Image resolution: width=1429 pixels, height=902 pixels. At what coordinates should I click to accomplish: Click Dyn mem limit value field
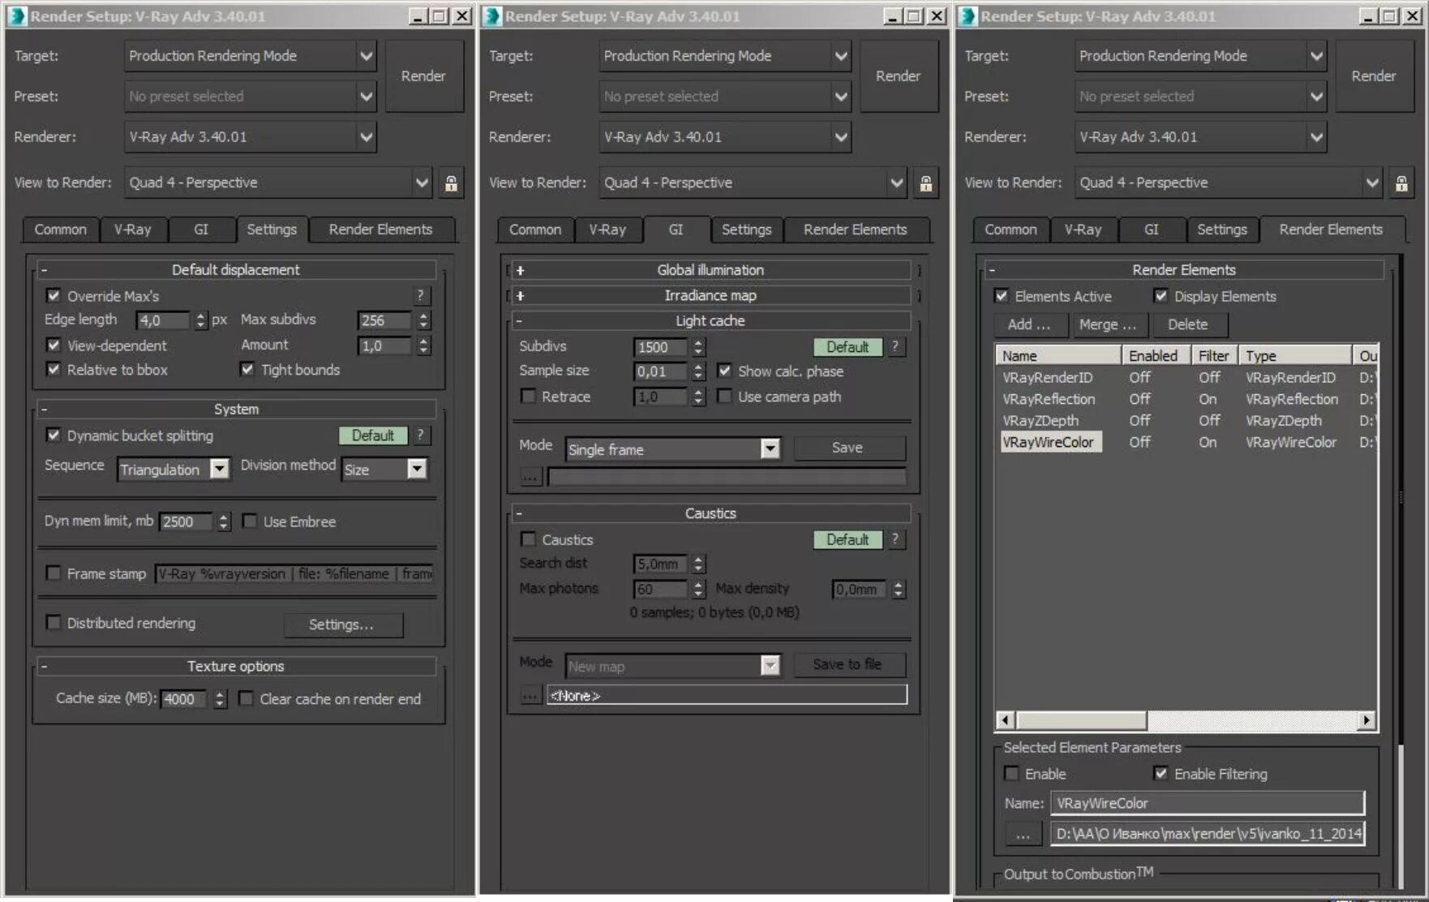pyautogui.click(x=186, y=522)
